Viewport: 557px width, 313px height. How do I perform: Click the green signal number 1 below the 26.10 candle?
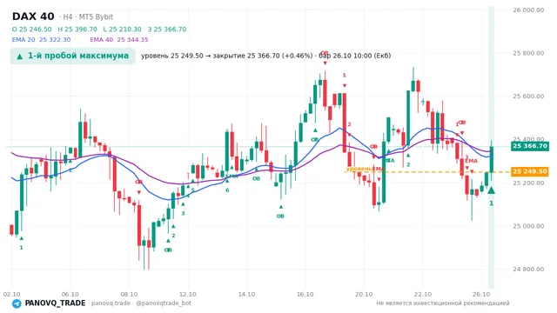click(x=491, y=203)
